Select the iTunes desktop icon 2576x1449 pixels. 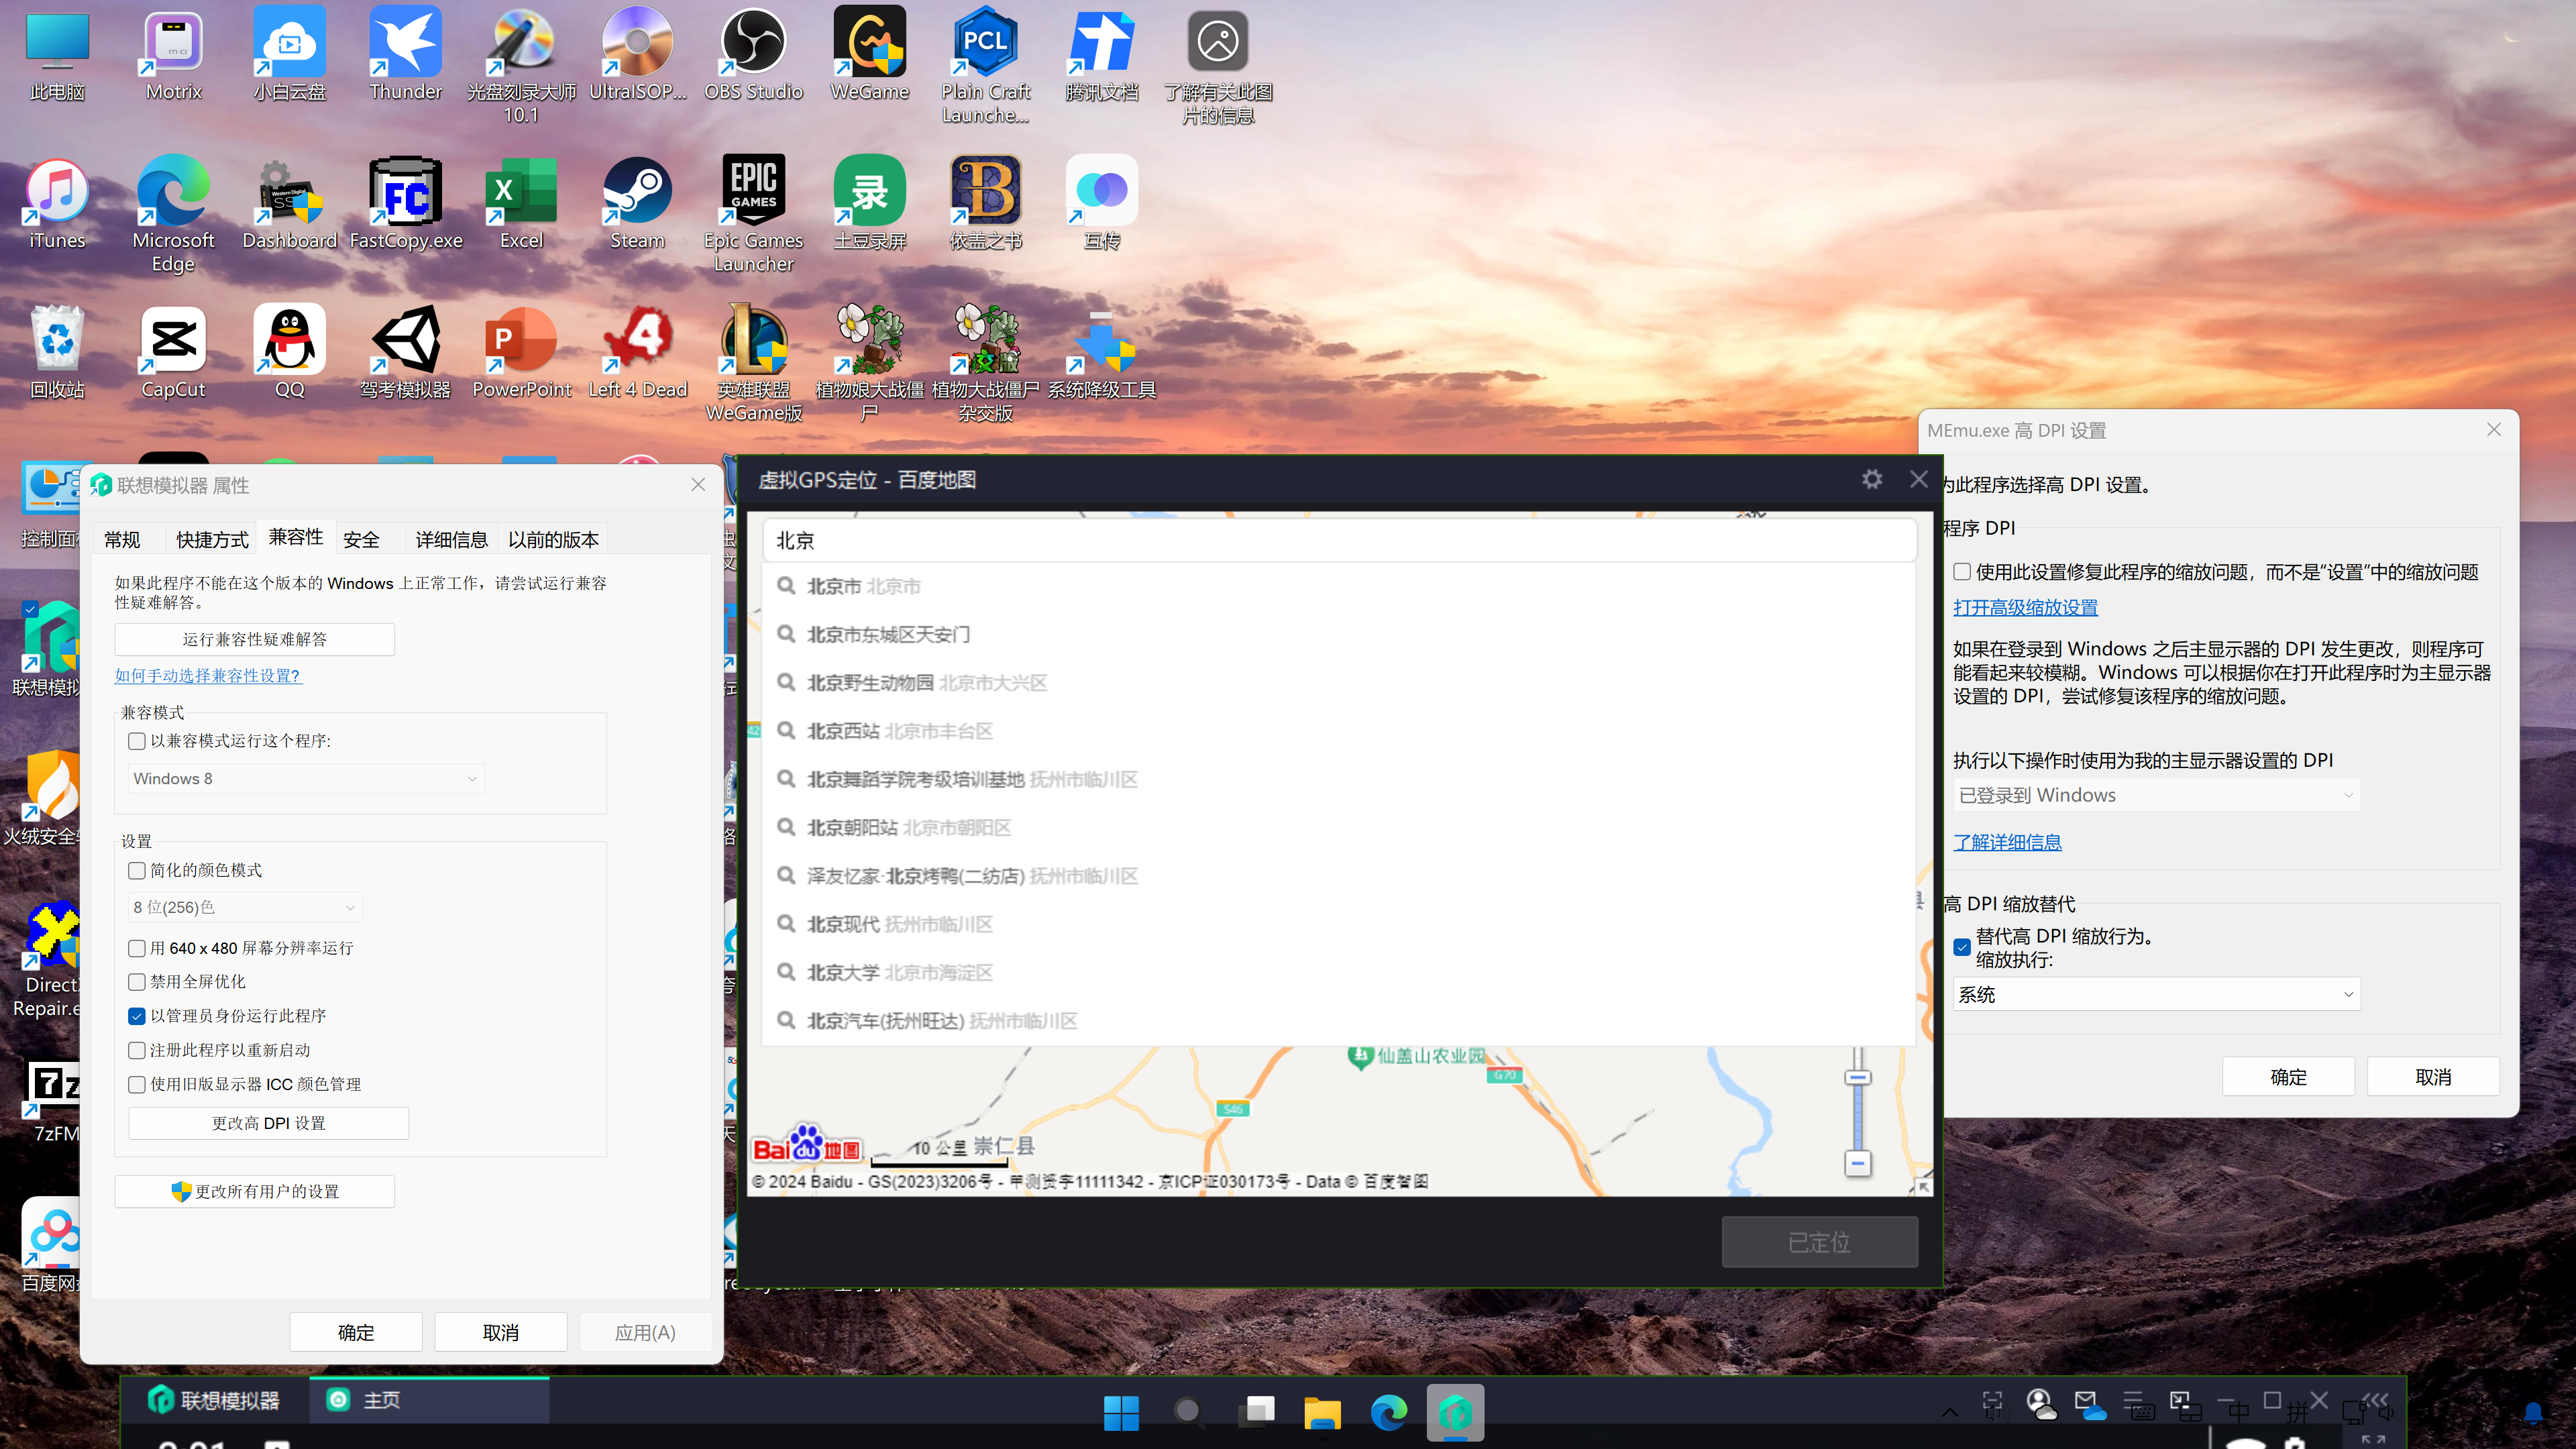pyautogui.click(x=57, y=204)
